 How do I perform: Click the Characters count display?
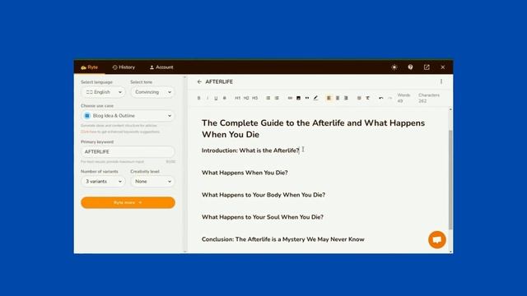coord(429,98)
